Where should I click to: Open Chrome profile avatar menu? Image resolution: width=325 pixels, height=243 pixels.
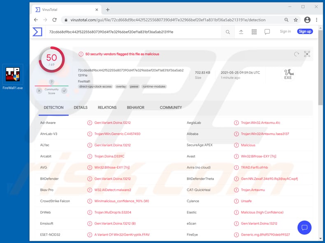[307, 20]
